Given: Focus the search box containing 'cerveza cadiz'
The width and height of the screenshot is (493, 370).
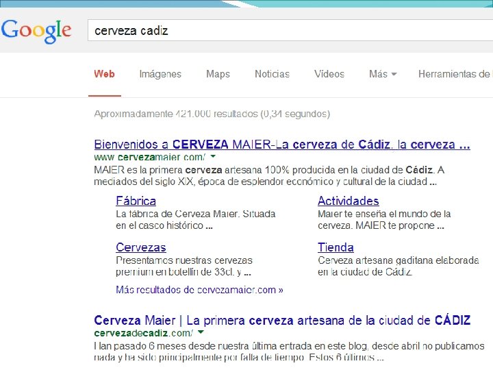Looking at the screenshot, I should coord(290,31).
